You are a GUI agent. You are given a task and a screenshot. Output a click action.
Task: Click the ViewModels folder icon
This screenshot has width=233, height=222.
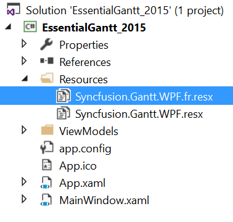click(x=47, y=130)
